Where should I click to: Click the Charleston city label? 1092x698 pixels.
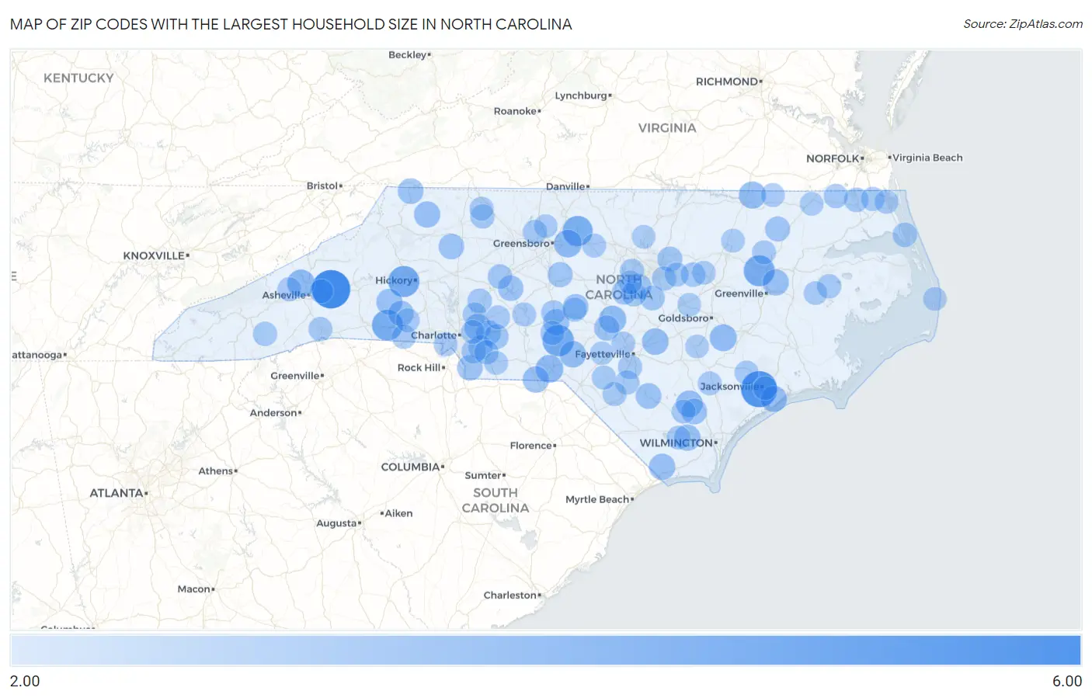pyautogui.click(x=510, y=596)
